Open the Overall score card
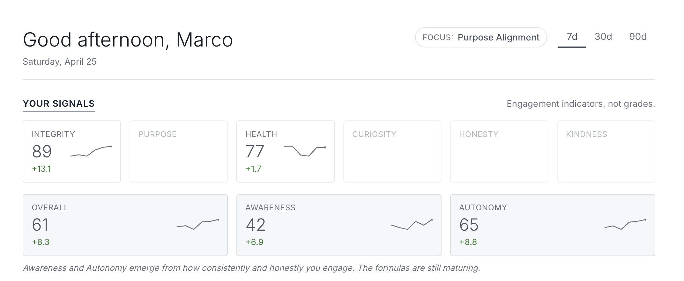 (125, 225)
